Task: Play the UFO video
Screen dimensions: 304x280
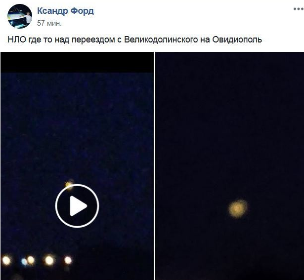Action: [x=77, y=205]
